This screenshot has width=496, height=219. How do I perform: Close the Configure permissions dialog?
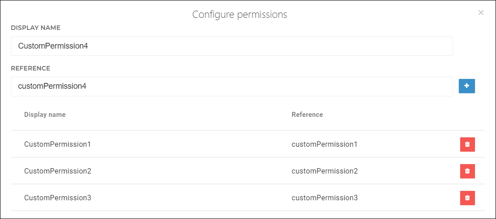tap(481, 12)
